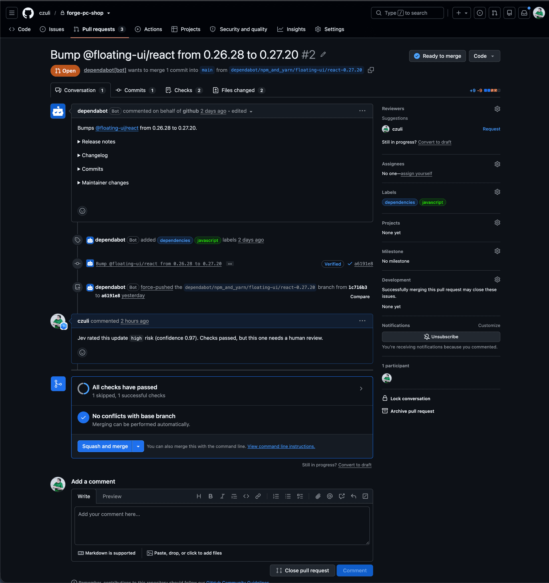Open the create new plus dropdown

[x=462, y=13]
